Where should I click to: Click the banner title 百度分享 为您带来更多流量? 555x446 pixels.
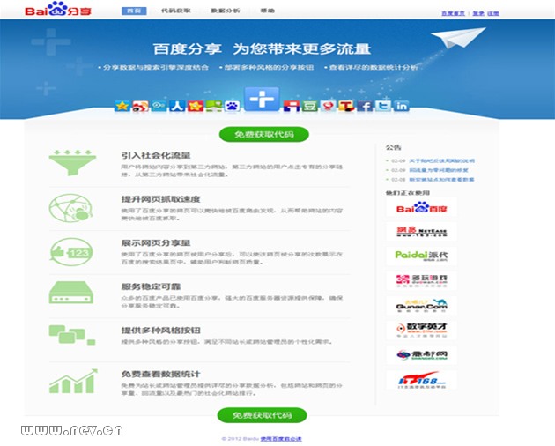coord(262,48)
